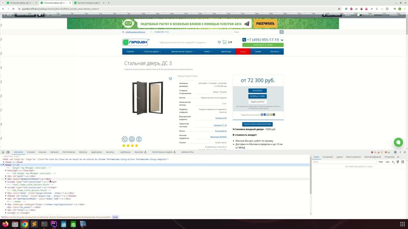Click the В корзину button
This screenshot has height=229, width=408.
click(x=258, y=91)
